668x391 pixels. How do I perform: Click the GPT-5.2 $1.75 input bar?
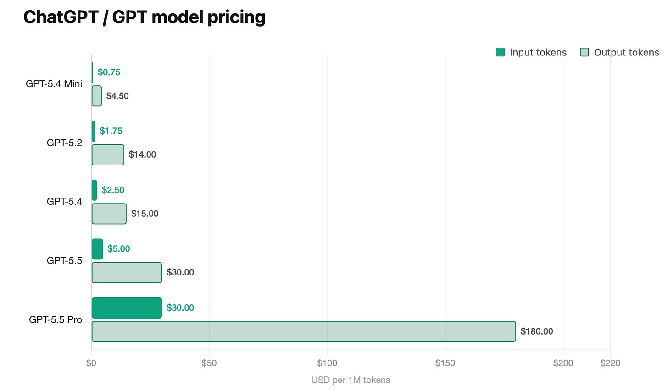94,131
